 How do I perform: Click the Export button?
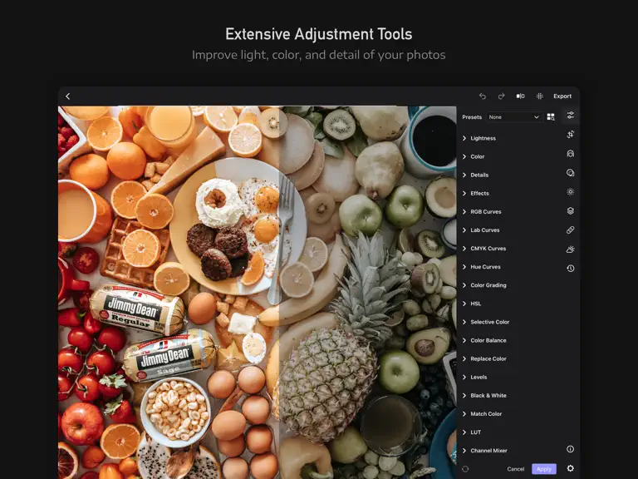tap(562, 96)
